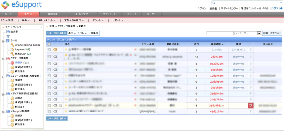This screenshot has height=131, width=284.
Task: Click the blue folder icon of メディア事業部(広告掲載)
Action: point(8,93)
